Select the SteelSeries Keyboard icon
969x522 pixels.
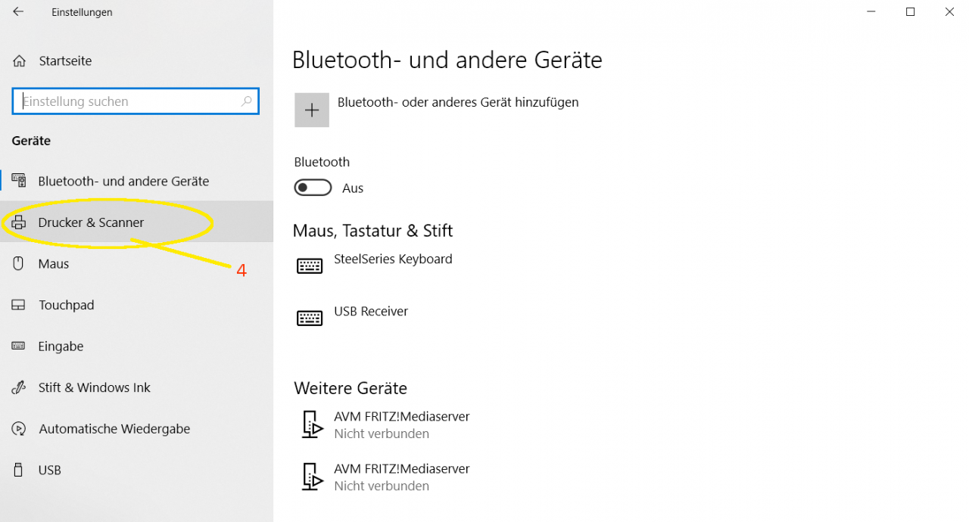[310, 266]
